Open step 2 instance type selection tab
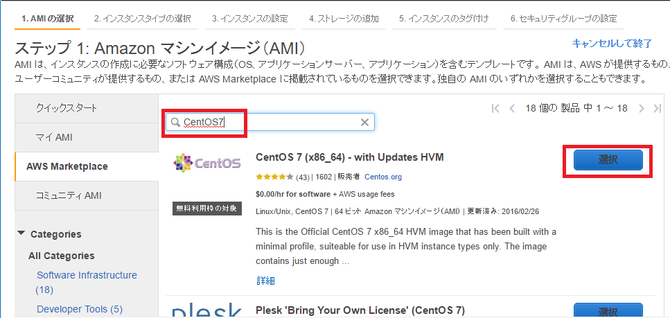The height and width of the screenshot is (318, 670). coord(143,19)
